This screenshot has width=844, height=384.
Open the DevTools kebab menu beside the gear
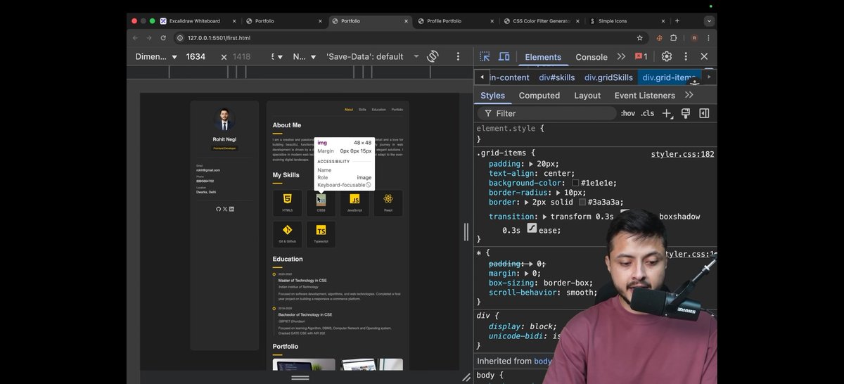[685, 56]
